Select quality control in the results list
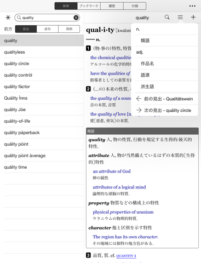The width and height of the screenshot is (201, 263). (x=42, y=75)
